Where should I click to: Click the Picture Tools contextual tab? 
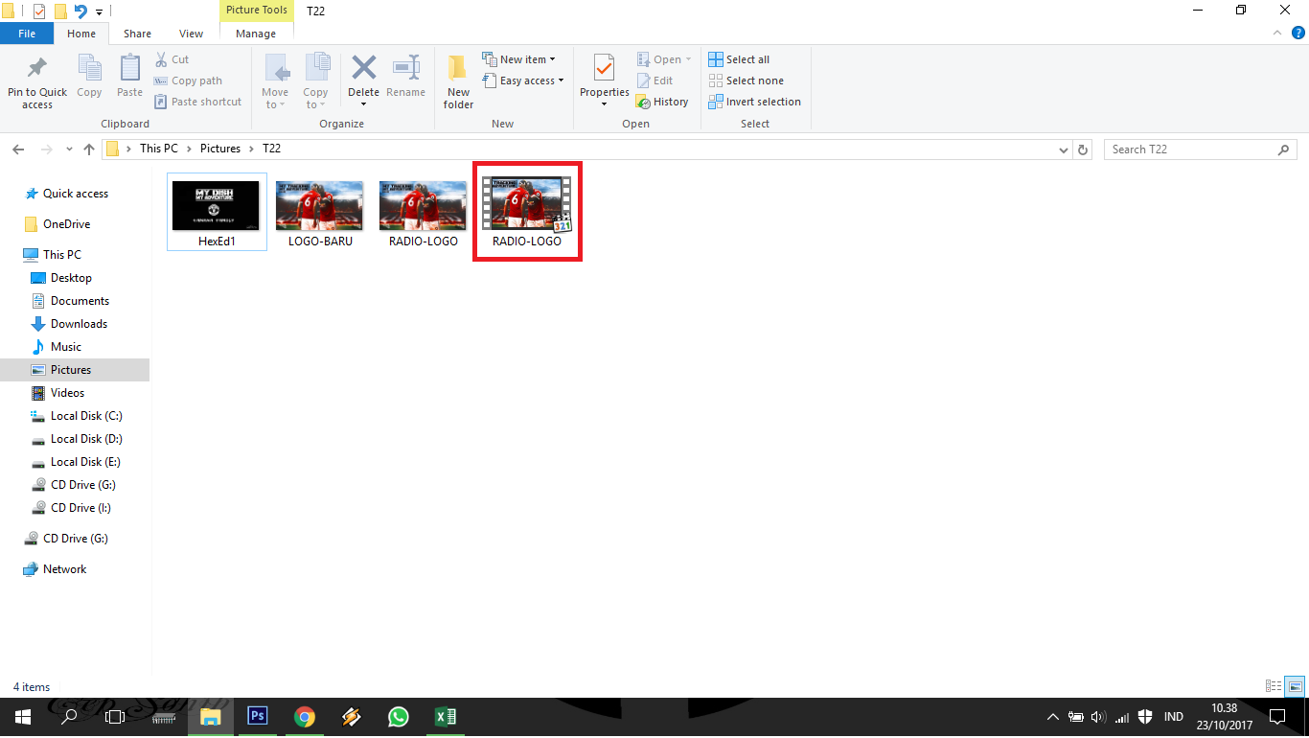point(256,11)
